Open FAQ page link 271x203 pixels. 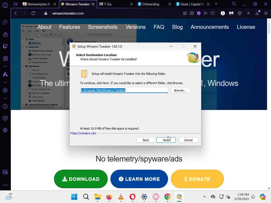(159, 27)
